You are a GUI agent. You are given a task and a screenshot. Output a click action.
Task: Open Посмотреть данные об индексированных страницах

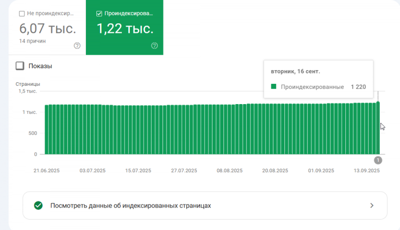[x=205, y=206]
